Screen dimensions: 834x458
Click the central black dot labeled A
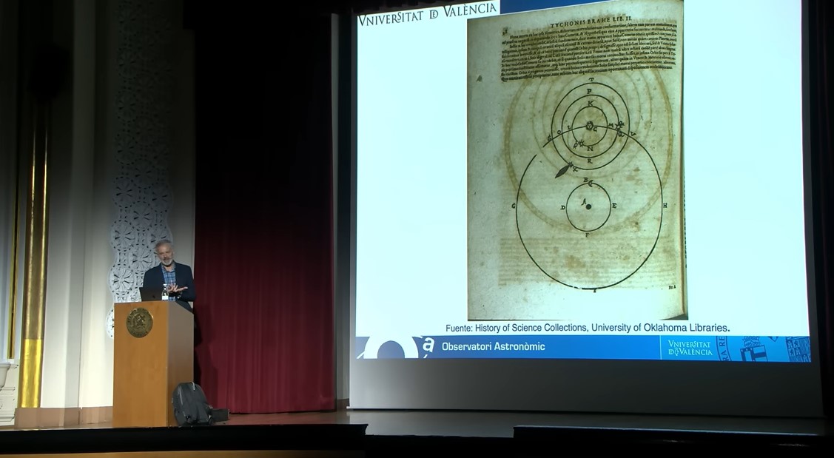tap(588, 206)
